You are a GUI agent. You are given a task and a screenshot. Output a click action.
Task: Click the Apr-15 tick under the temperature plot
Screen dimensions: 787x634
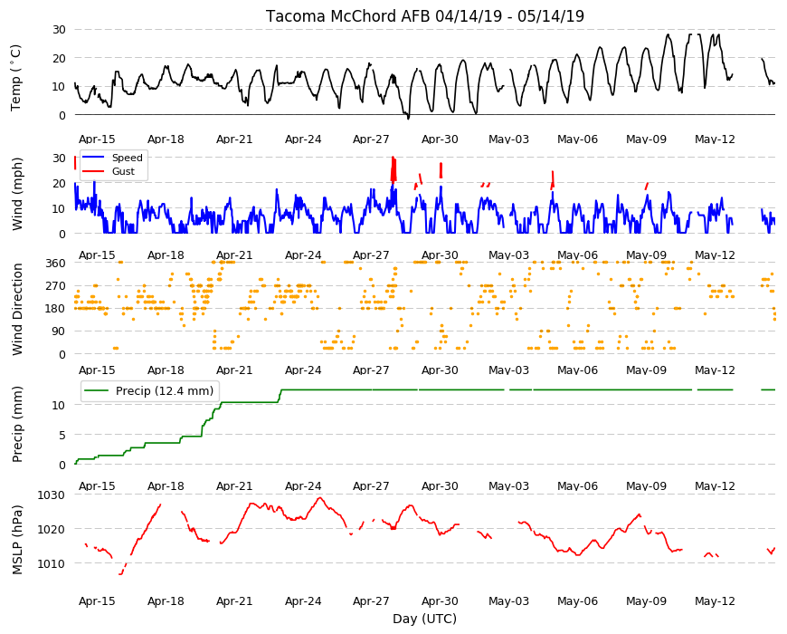click(97, 139)
